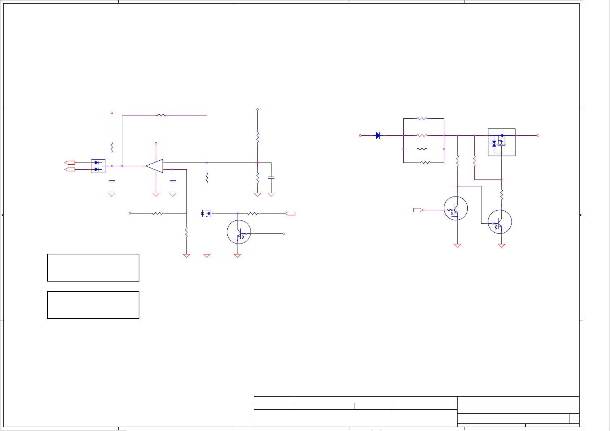This screenshot has height=431, width=610.
Task: Select the feedback resistor above the op-amp
Action: coord(161,115)
